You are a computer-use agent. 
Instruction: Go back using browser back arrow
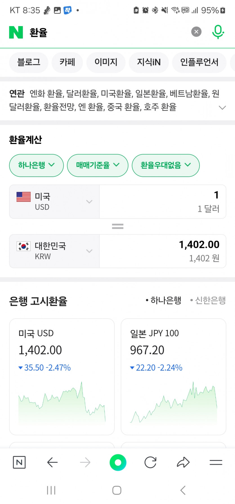click(x=52, y=462)
